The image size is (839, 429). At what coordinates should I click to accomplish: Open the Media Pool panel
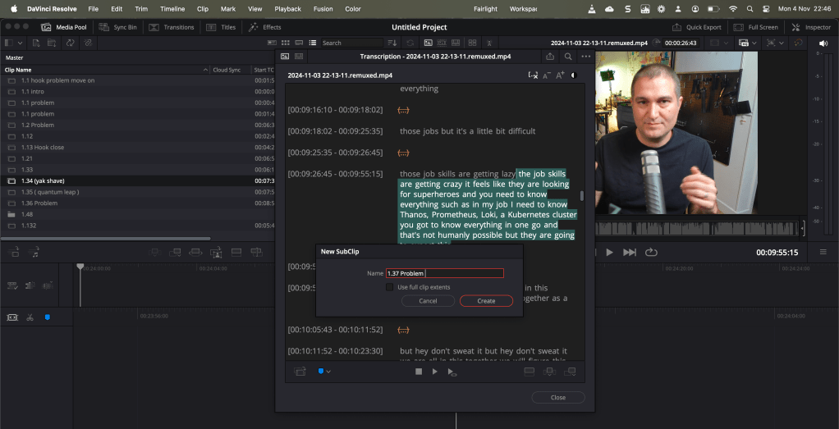coord(64,27)
